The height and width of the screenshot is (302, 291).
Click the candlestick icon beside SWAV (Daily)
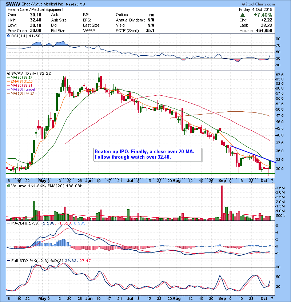(x=8, y=73)
